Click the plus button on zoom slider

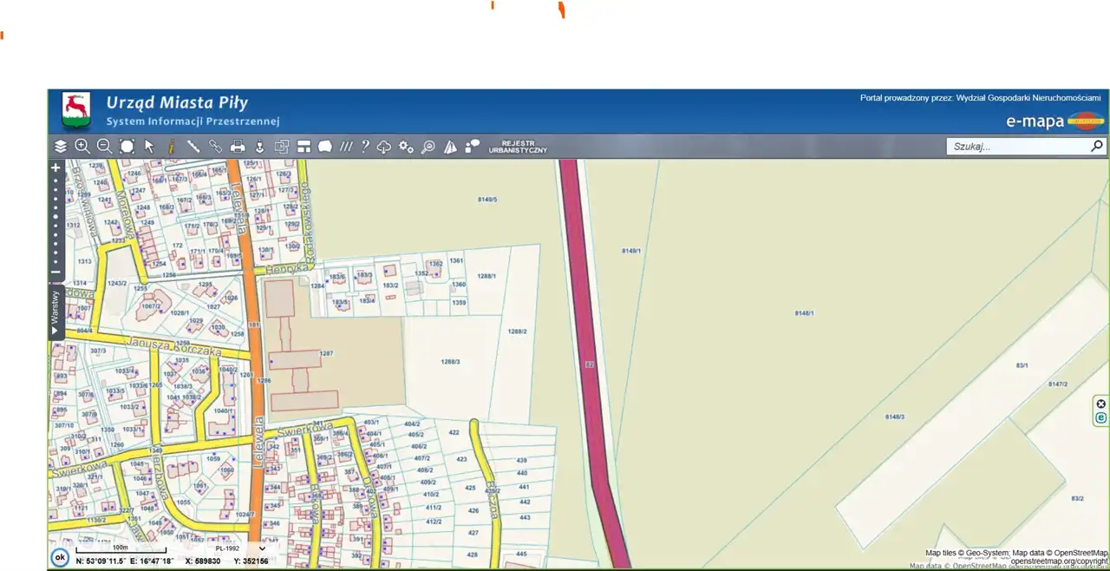[x=55, y=167]
